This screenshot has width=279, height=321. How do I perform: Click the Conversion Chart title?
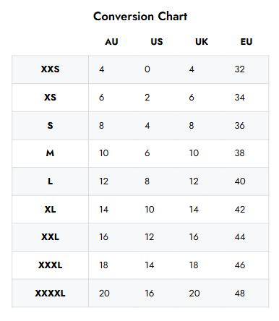point(140,17)
